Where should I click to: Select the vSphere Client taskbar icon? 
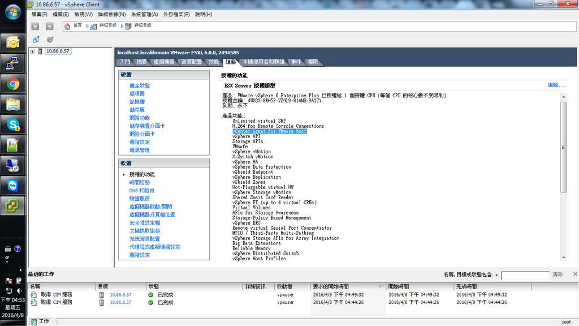13,206
